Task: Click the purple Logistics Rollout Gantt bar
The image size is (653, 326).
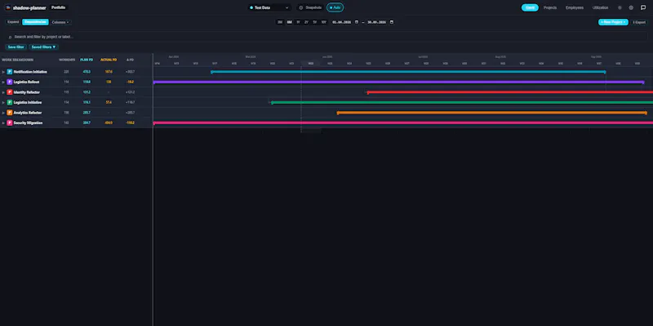Action: (x=398, y=83)
